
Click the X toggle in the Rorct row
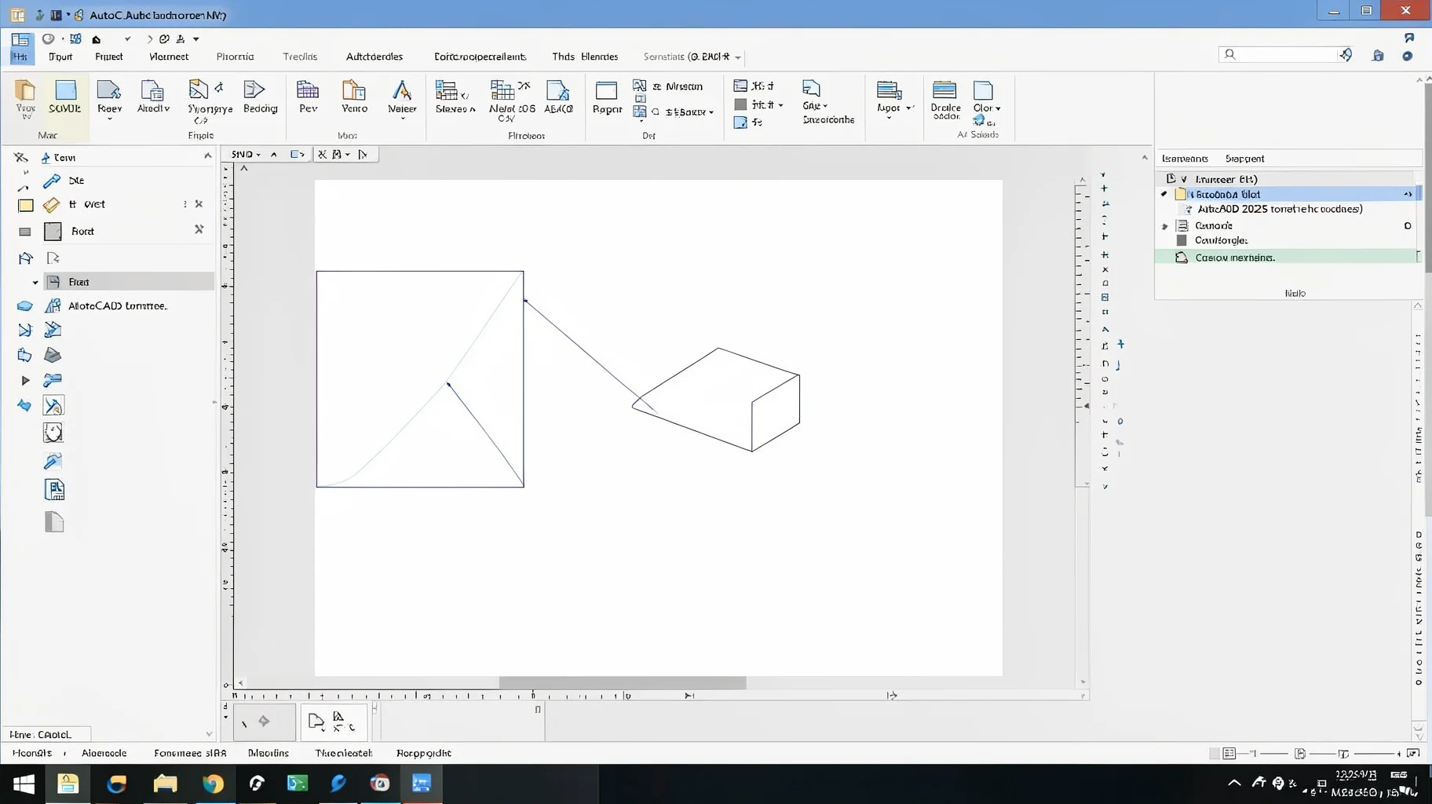point(199,229)
